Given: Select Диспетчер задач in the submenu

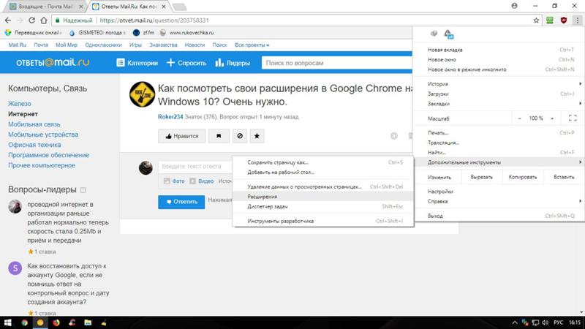Looking at the screenshot, I should 322,206.
